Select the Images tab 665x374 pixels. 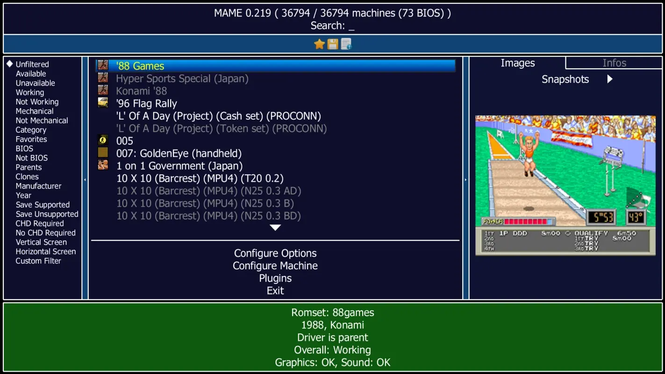(x=517, y=63)
